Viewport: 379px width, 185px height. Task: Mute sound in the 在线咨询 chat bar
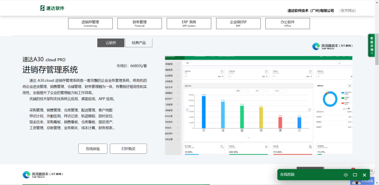pos(346,175)
